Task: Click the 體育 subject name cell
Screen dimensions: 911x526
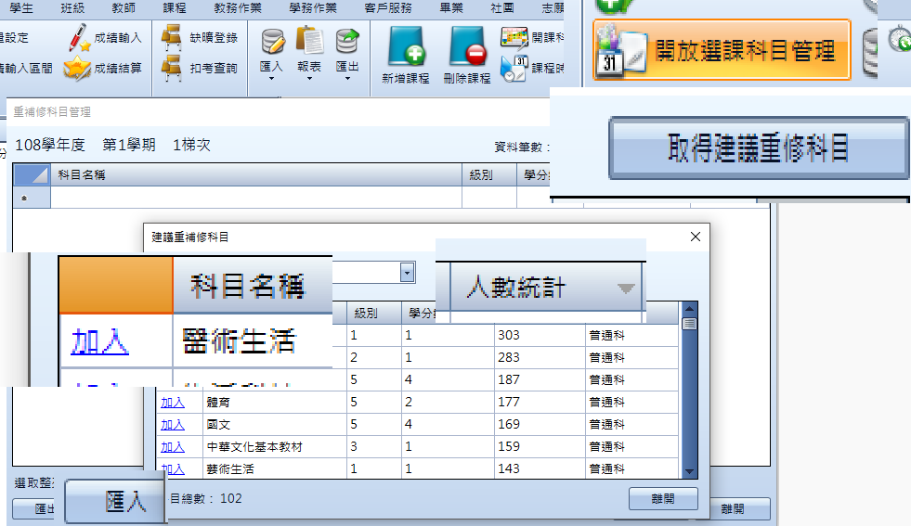Action: [275, 402]
